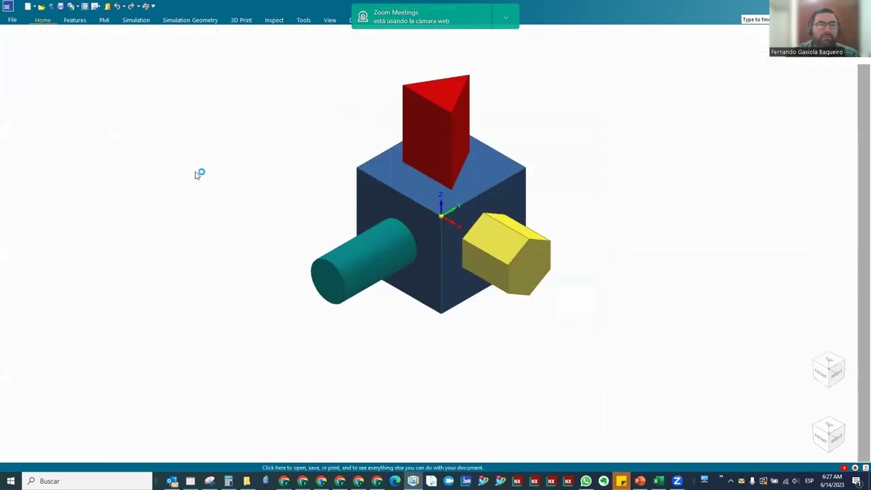Open the blue Zoom taskbar icon
Viewport: 871px width, 490px height.
click(x=677, y=481)
